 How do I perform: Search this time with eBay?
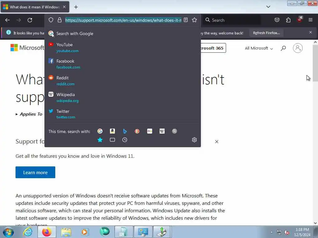tap(150, 131)
